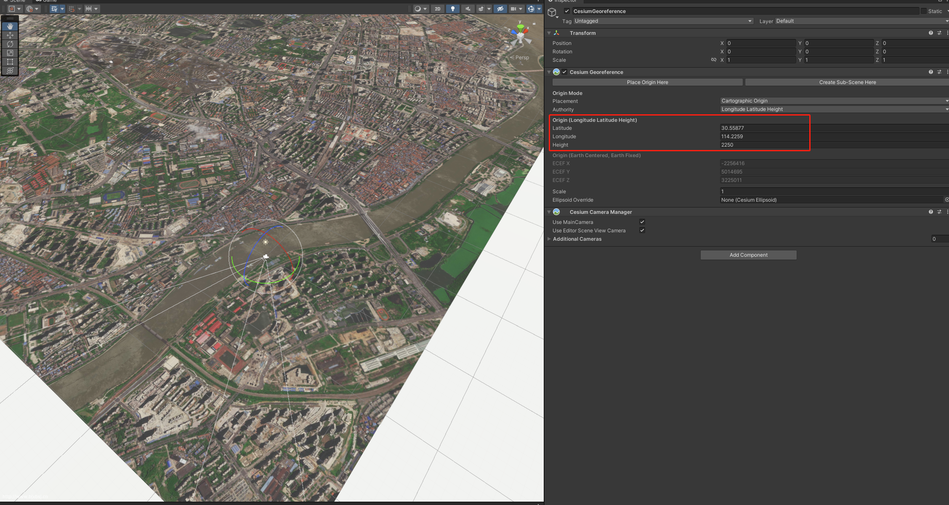Click the scene camera settings icon
The height and width of the screenshot is (505, 949).
(x=513, y=9)
